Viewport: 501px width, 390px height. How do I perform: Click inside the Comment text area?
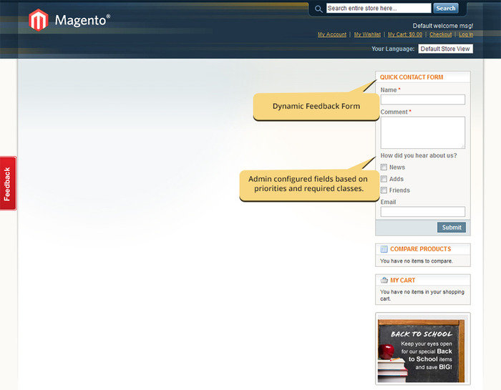point(423,132)
